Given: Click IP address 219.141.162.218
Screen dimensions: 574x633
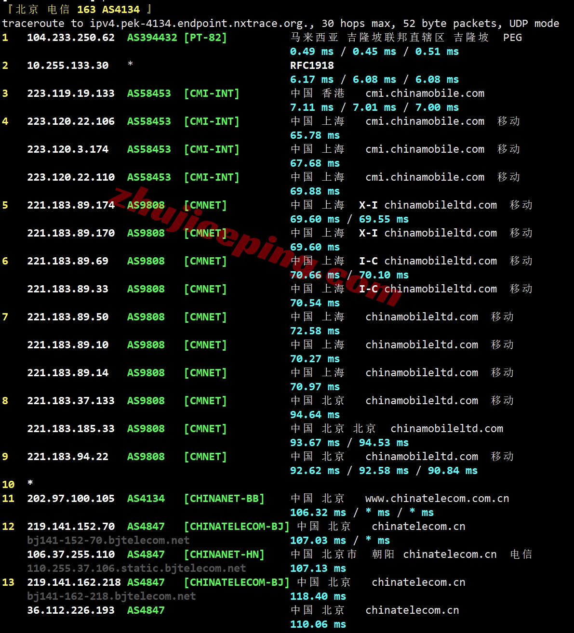Looking at the screenshot, I should (x=74, y=582).
